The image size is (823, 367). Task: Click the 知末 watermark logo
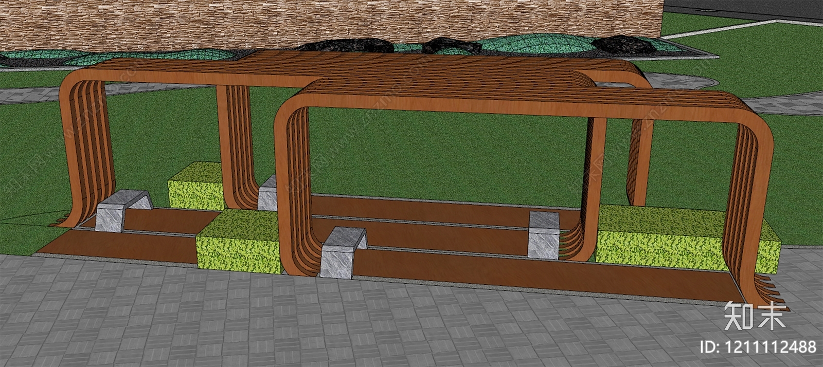pyautogui.click(x=755, y=316)
